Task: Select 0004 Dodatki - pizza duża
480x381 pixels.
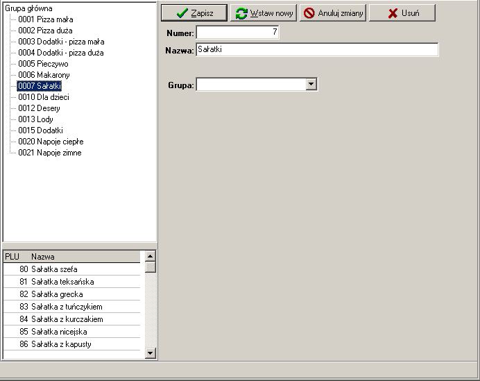Action: (x=61, y=53)
